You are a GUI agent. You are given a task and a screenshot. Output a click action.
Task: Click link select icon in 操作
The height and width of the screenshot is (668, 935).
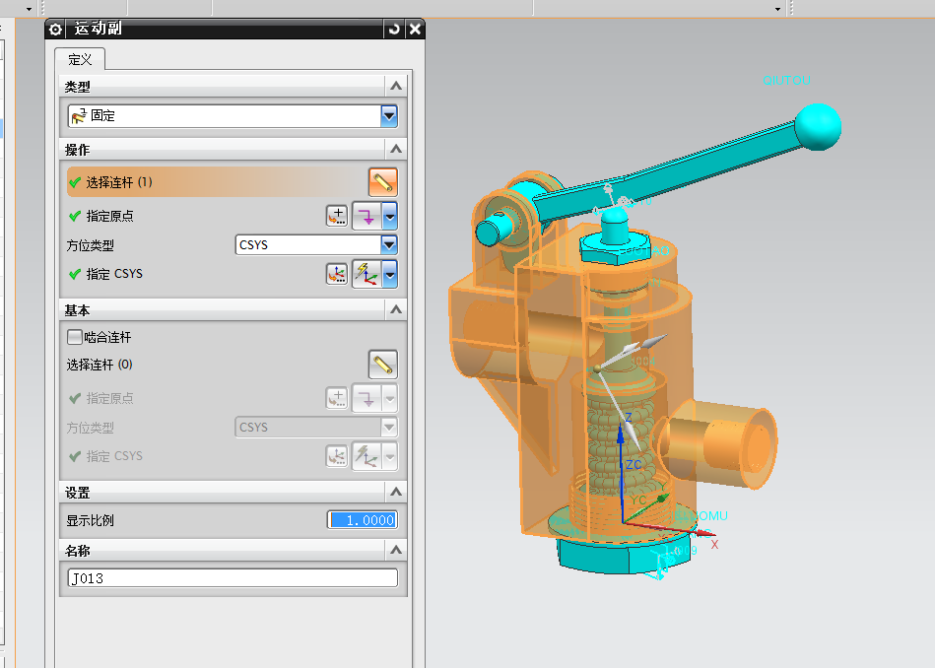[x=383, y=182]
